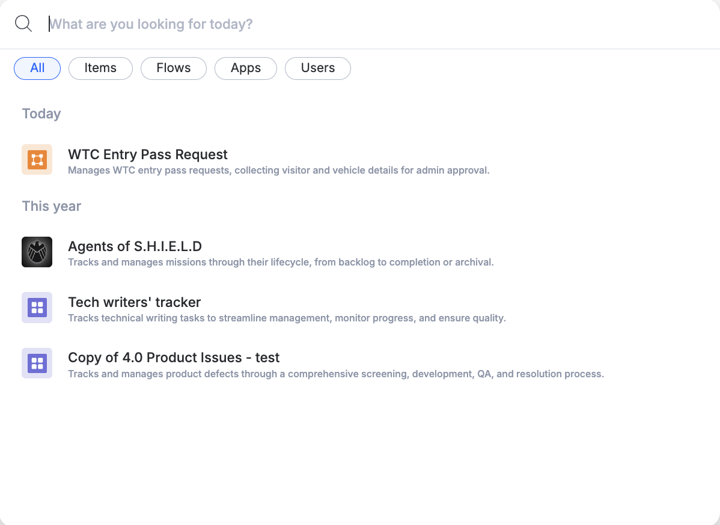This screenshot has height=525, width=720.
Task: Filter results by Flows
Action: (x=173, y=68)
